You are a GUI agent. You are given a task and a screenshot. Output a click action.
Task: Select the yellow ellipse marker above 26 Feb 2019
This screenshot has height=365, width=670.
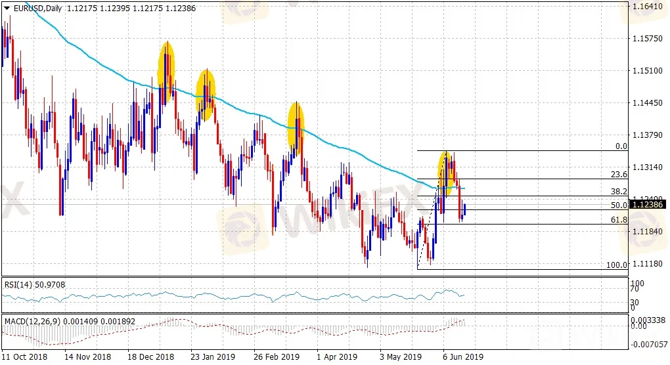pyautogui.click(x=296, y=129)
